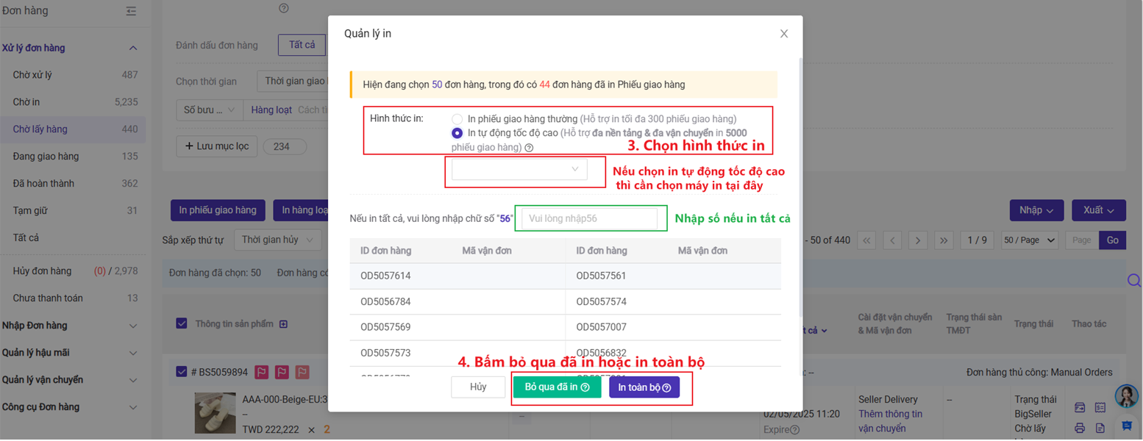This screenshot has height=441, width=1143.
Task: Click the Lưu mục lọc button
Action: tap(216, 146)
